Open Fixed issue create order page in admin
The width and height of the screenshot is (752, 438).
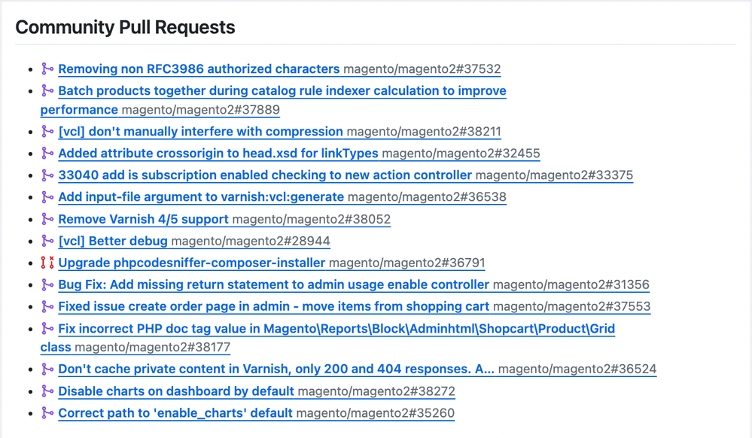(273, 306)
